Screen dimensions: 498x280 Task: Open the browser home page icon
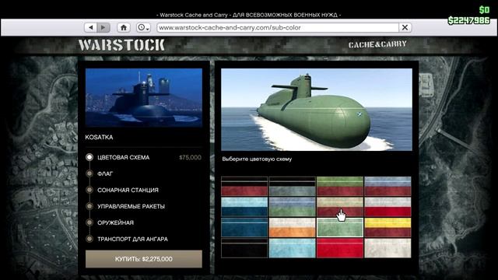(x=124, y=28)
